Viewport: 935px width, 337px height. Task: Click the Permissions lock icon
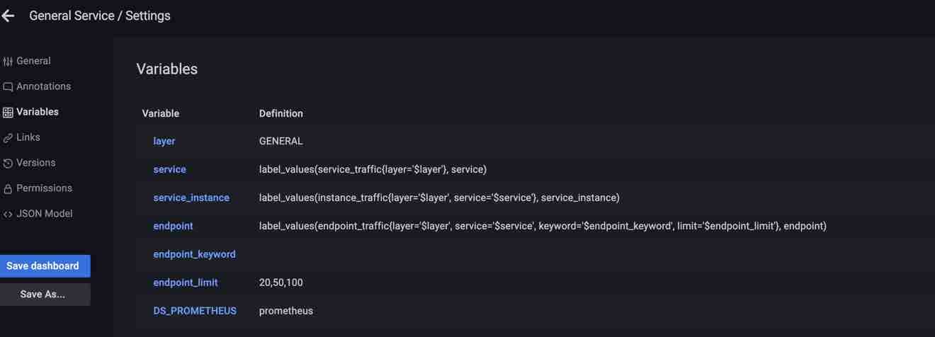8,189
